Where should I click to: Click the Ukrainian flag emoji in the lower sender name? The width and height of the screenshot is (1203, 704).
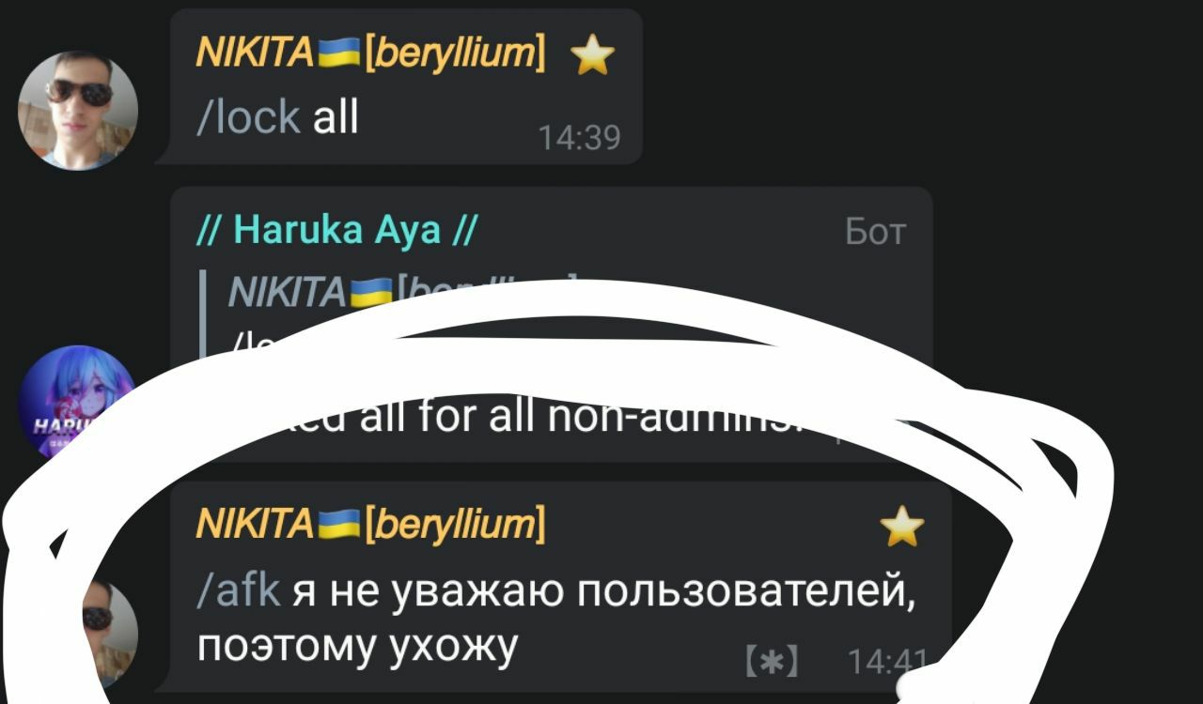click(340, 524)
